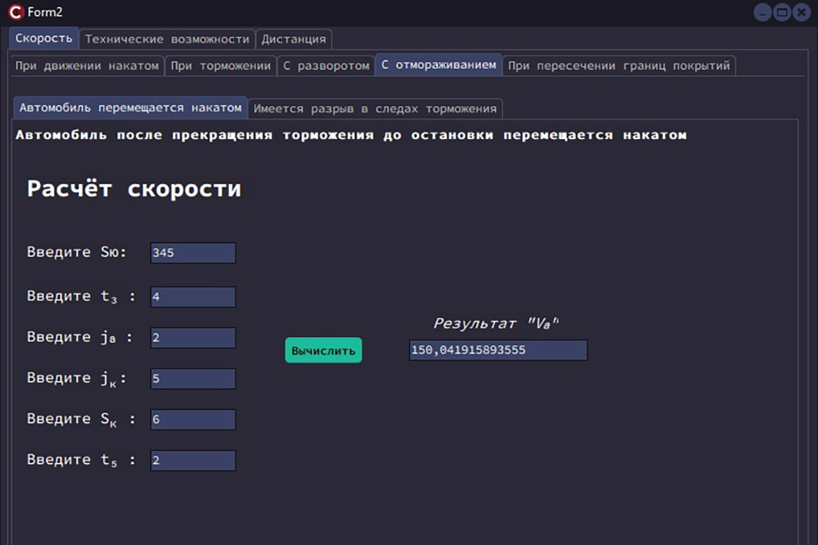Click the Form2 application icon in title bar

tap(15, 12)
